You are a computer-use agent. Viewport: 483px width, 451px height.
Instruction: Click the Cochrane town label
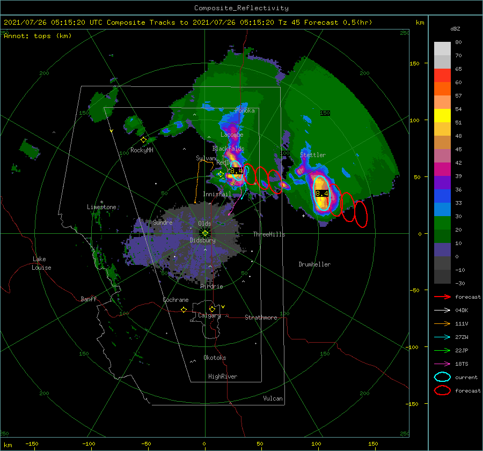(x=175, y=300)
